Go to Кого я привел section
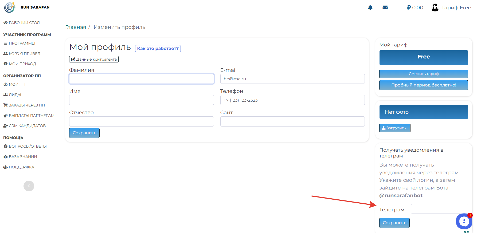 pos(24,54)
